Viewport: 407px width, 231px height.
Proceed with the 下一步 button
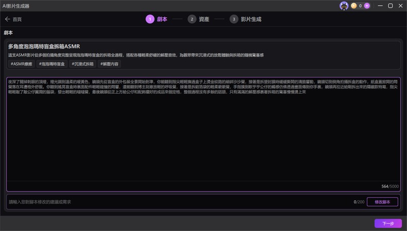(x=388, y=223)
